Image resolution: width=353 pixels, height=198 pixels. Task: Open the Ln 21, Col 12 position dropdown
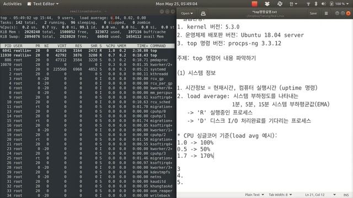click(x=320, y=195)
